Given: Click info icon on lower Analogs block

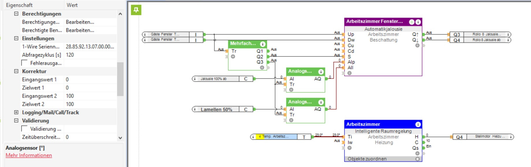Looking at the screenshot, I should click(x=321, y=102).
